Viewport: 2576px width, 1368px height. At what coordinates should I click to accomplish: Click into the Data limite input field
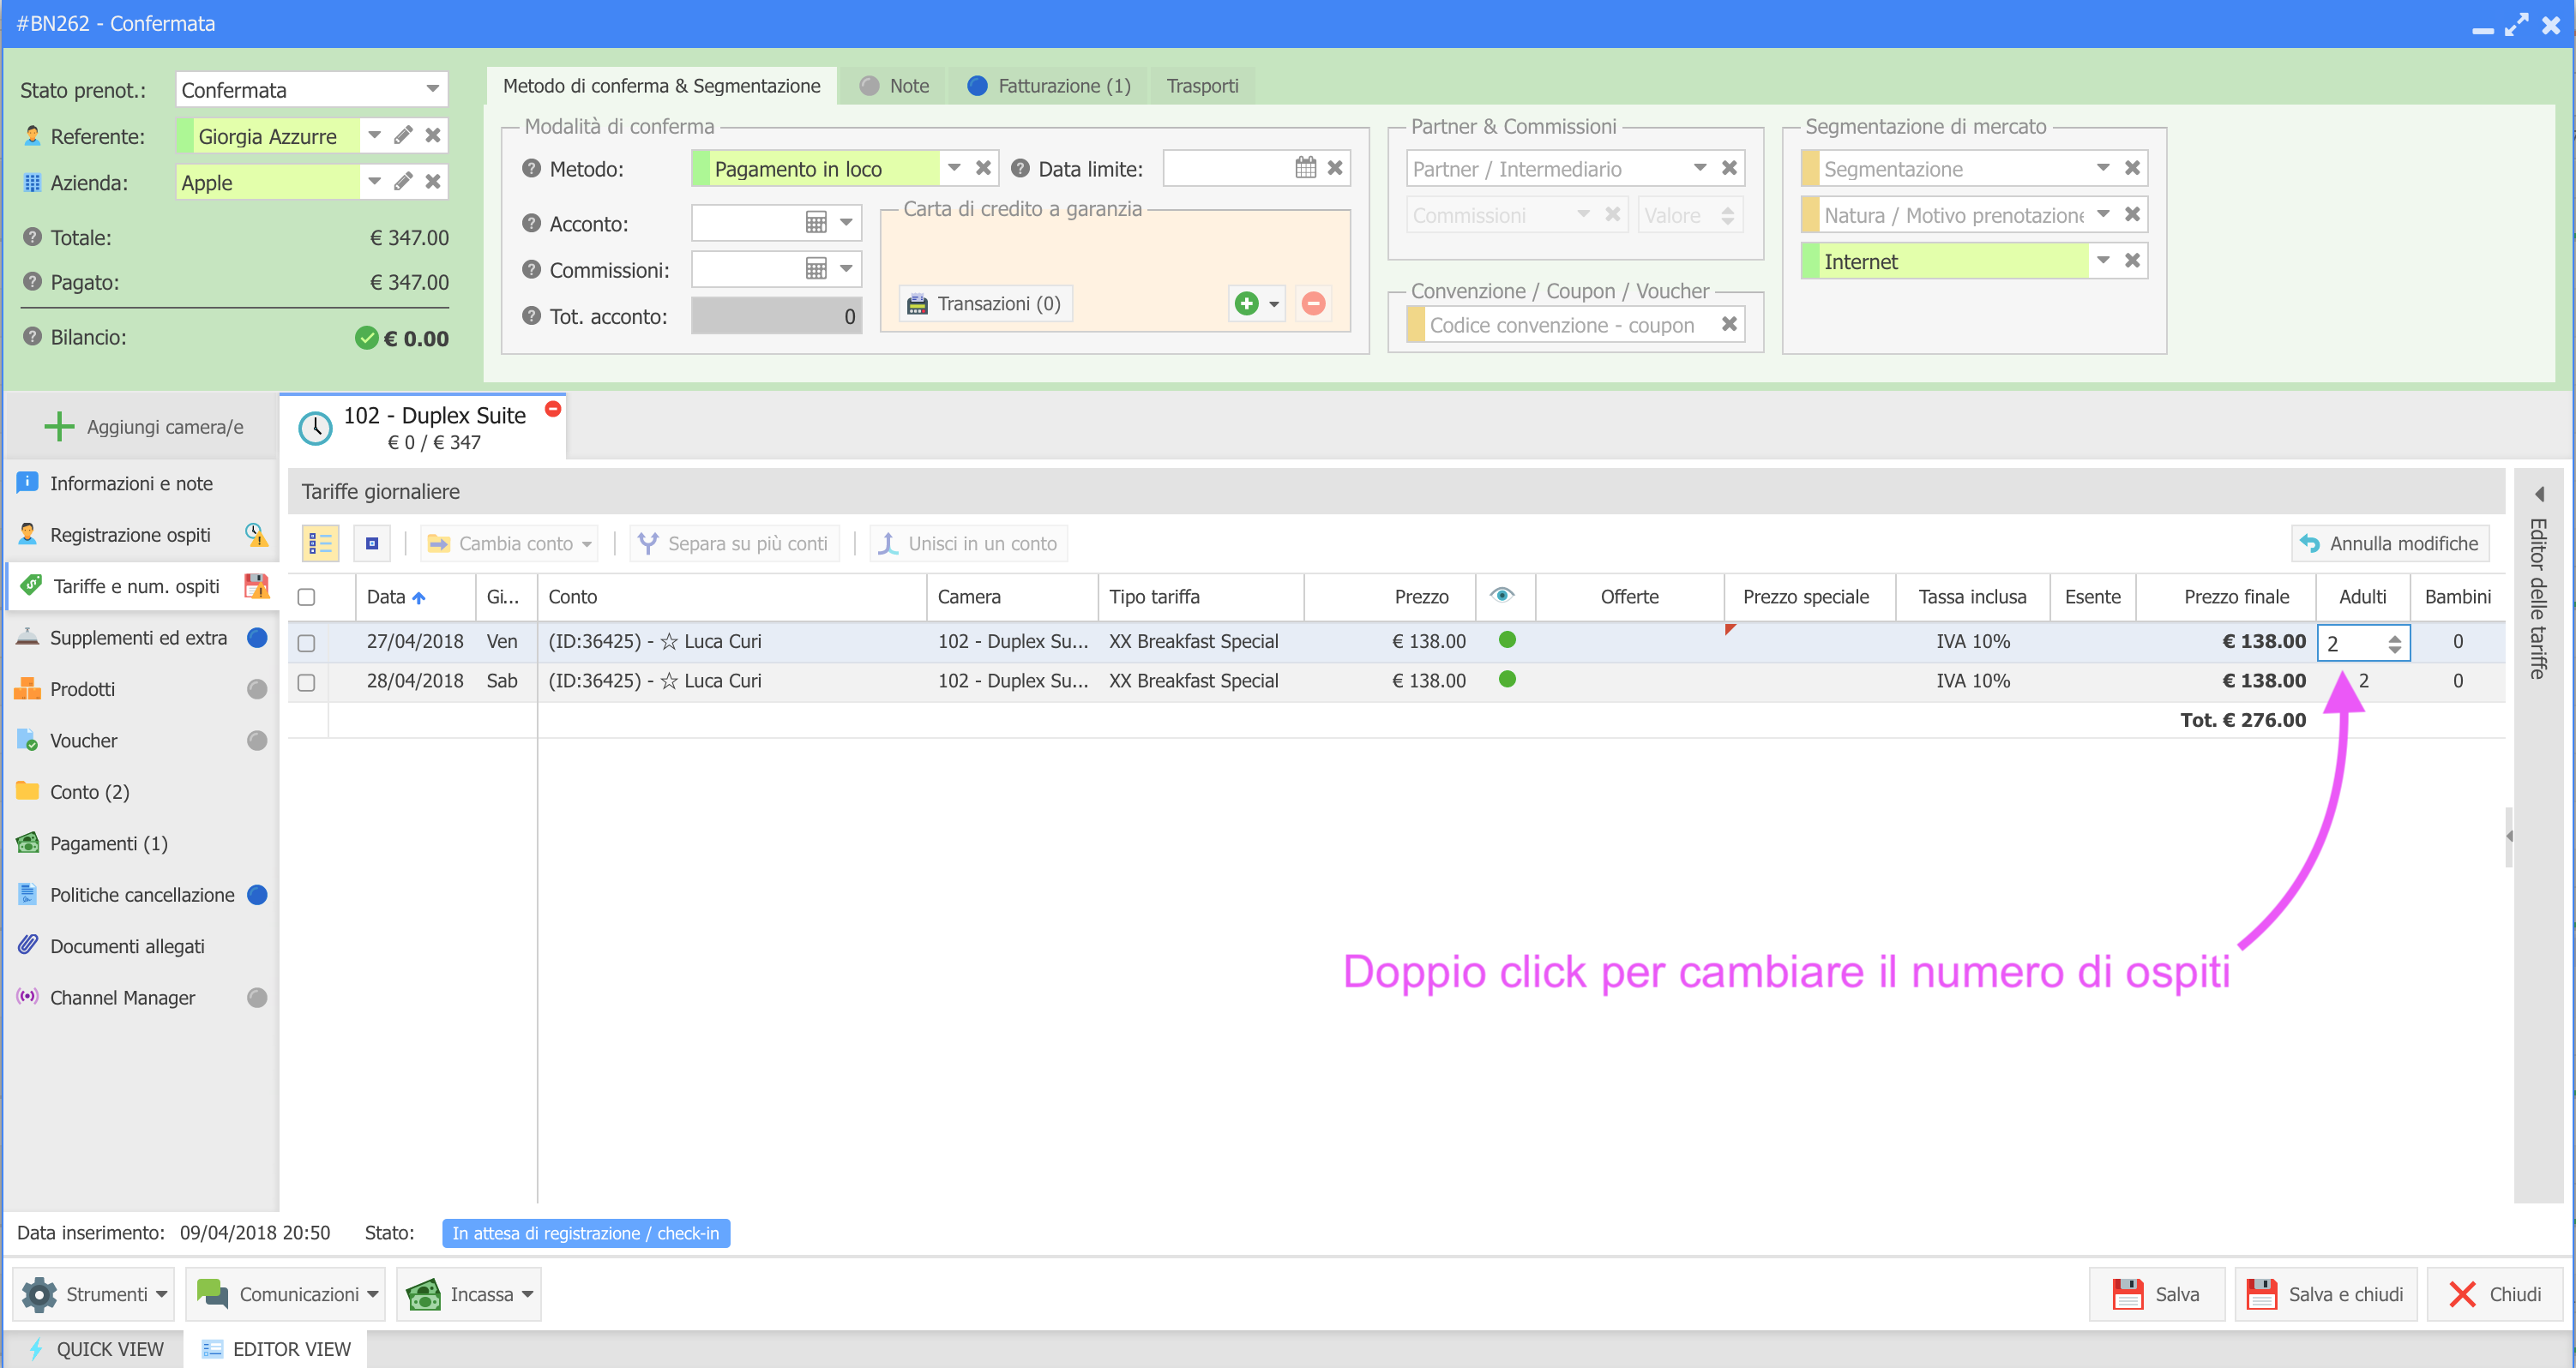1227,168
